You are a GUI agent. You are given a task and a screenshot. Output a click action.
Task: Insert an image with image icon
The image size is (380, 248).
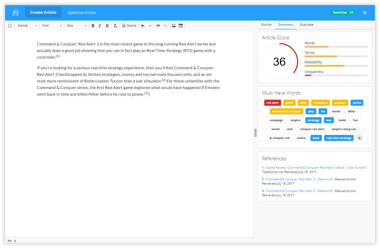click(174, 26)
